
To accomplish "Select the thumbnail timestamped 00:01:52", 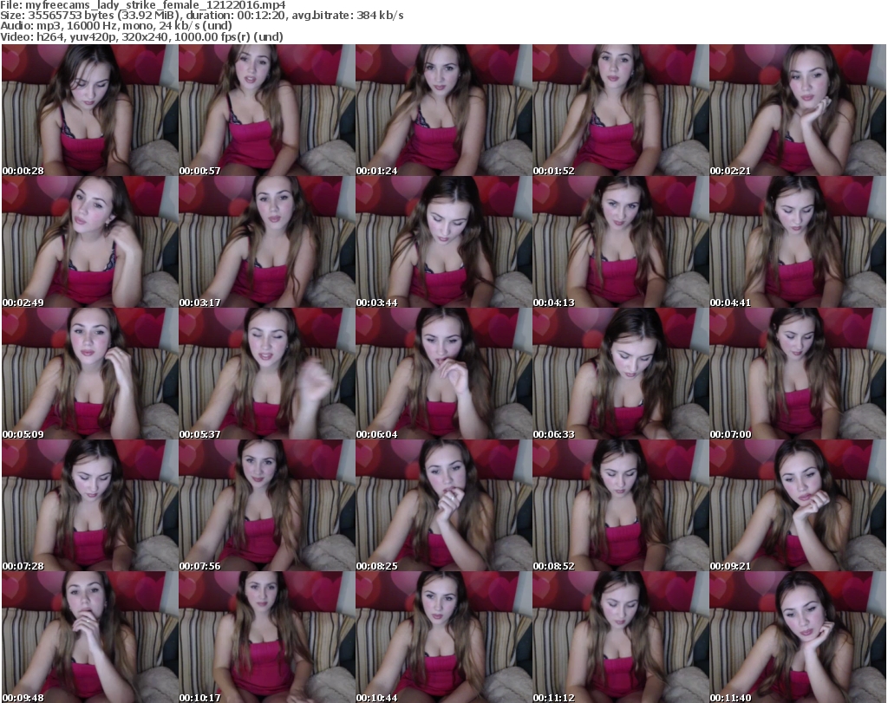I will (620, 110).
